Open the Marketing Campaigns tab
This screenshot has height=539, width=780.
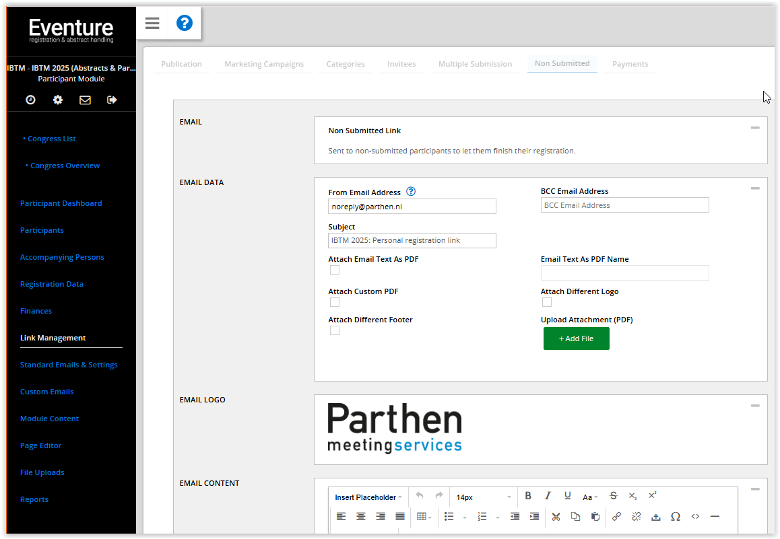(x=264, y=64)
